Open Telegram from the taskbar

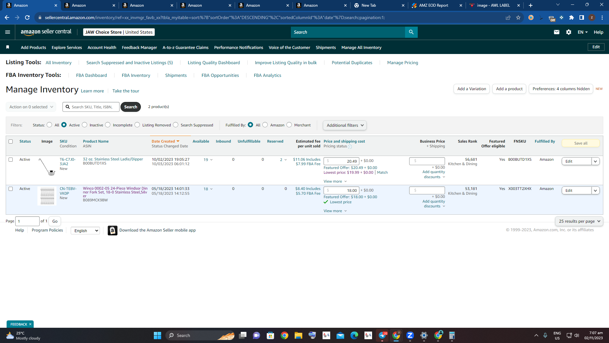click(x=382, y=335)
